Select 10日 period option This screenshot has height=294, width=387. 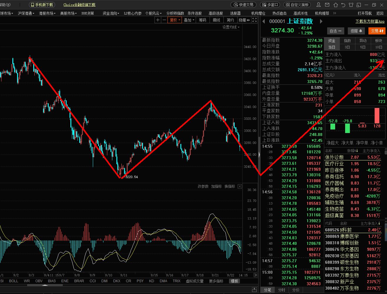click(x=379, y=47)
